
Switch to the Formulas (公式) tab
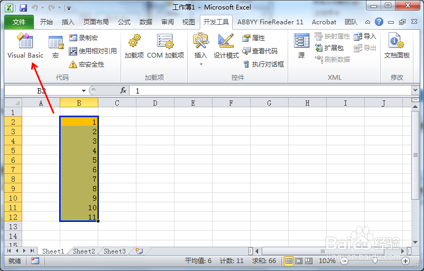pos(124,22)
